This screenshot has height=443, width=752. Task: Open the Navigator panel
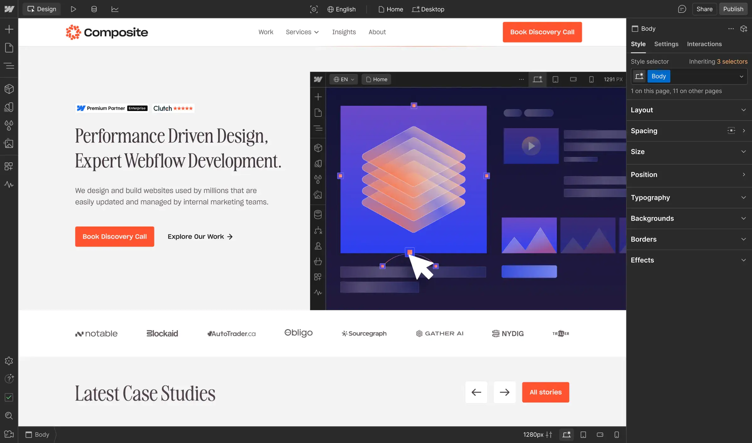pos(9,66)
